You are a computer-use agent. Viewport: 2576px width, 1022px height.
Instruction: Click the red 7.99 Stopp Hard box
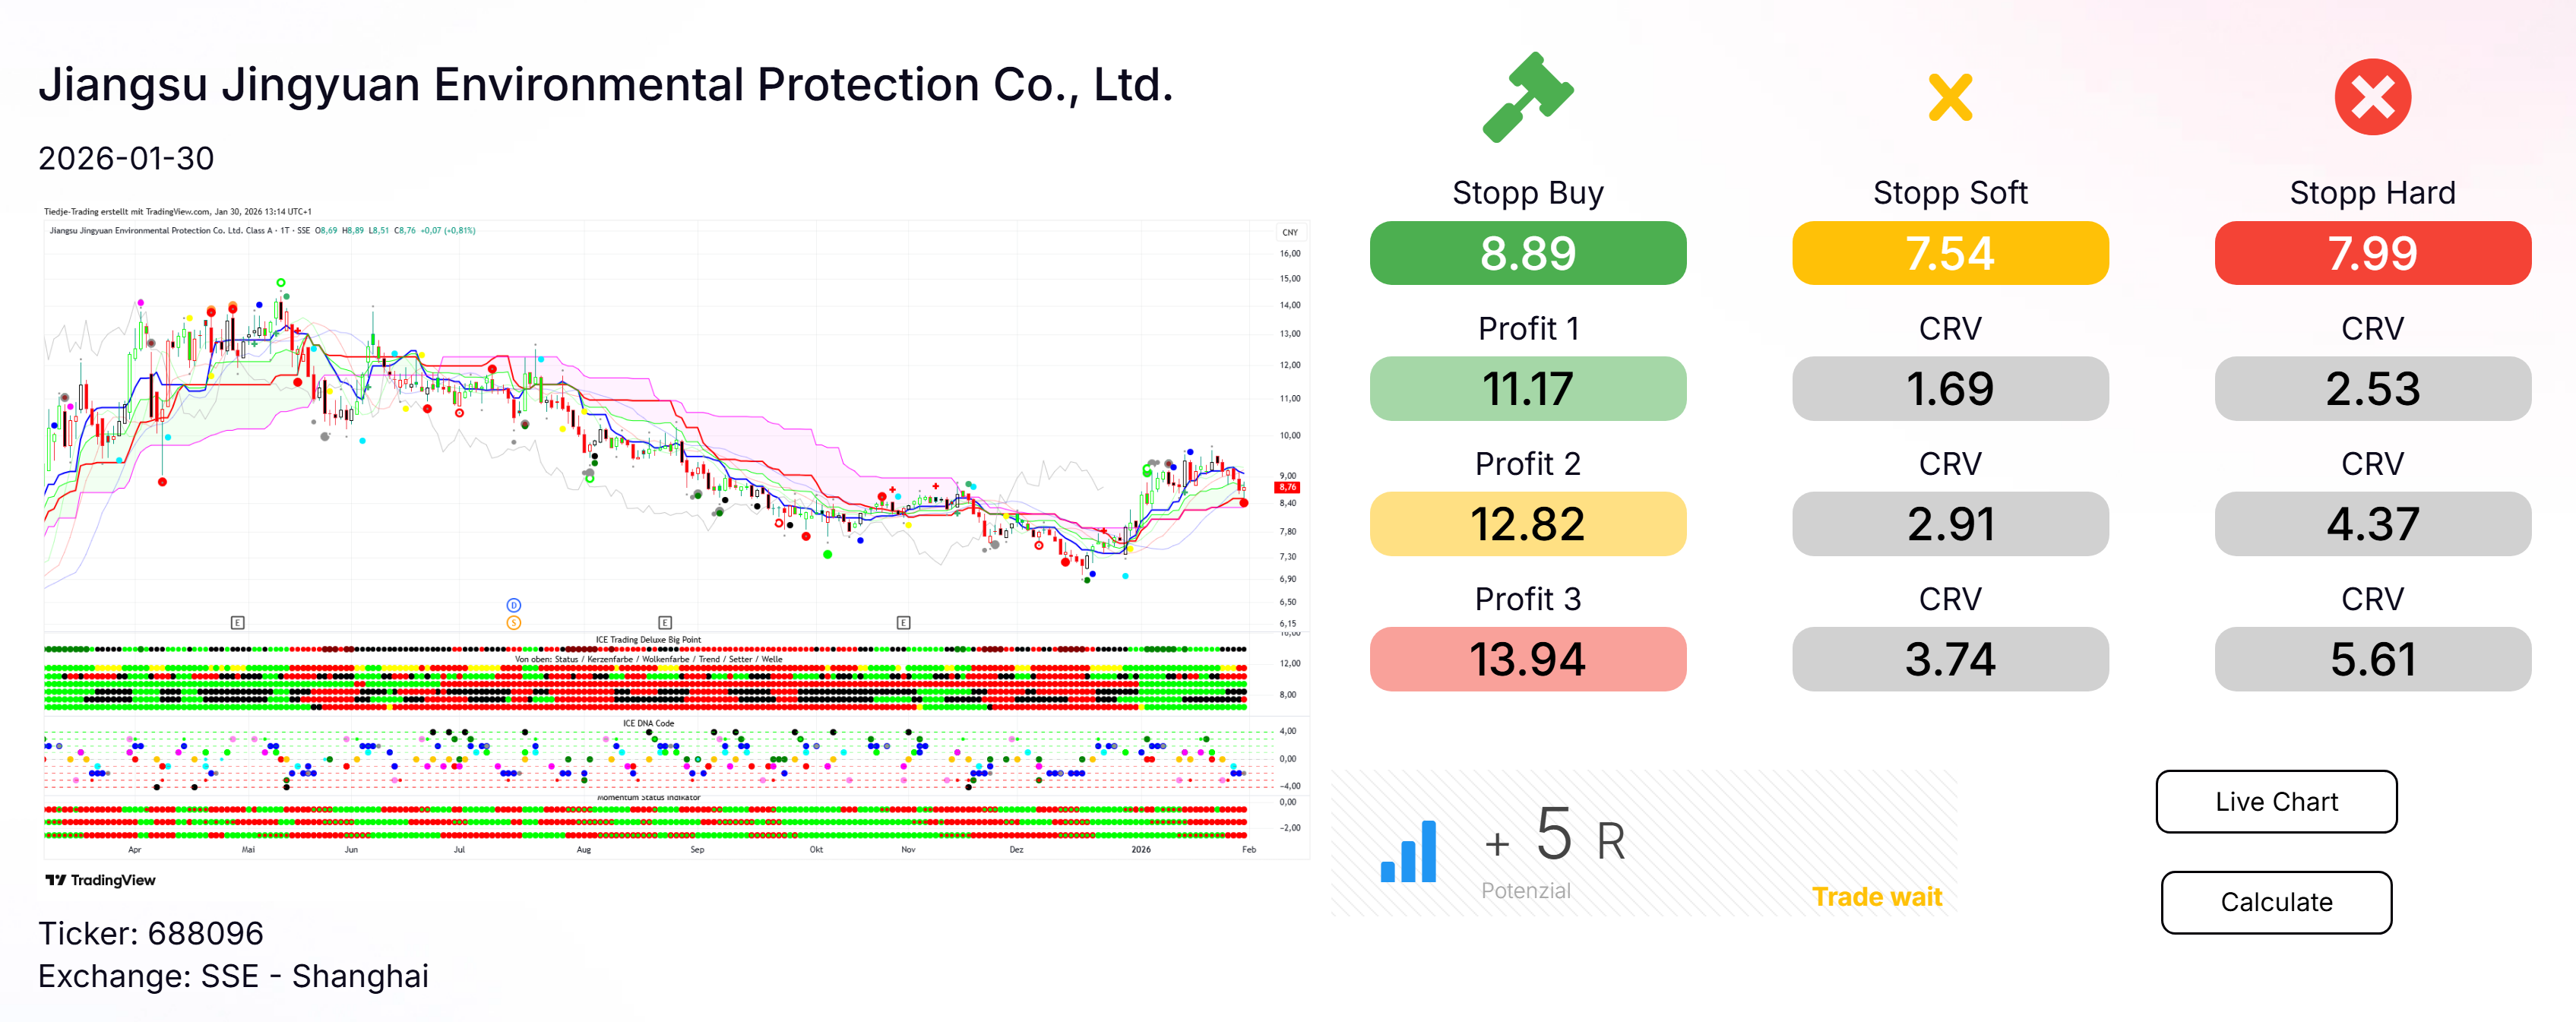(x=2372, y=253)
